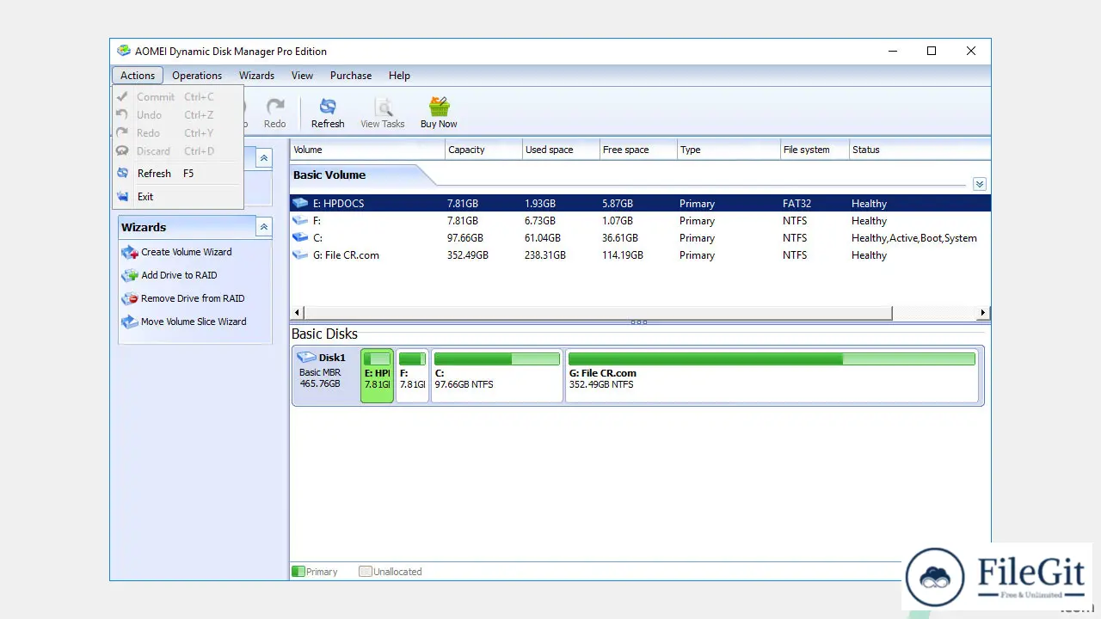Choose the disabled Undo menu entry

coord(178,115)
